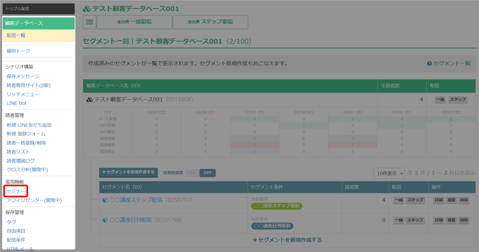Click the blue ○○講座日刊配信 condition tag
This screenshot has height=252, width=479.
click(272, 226)
